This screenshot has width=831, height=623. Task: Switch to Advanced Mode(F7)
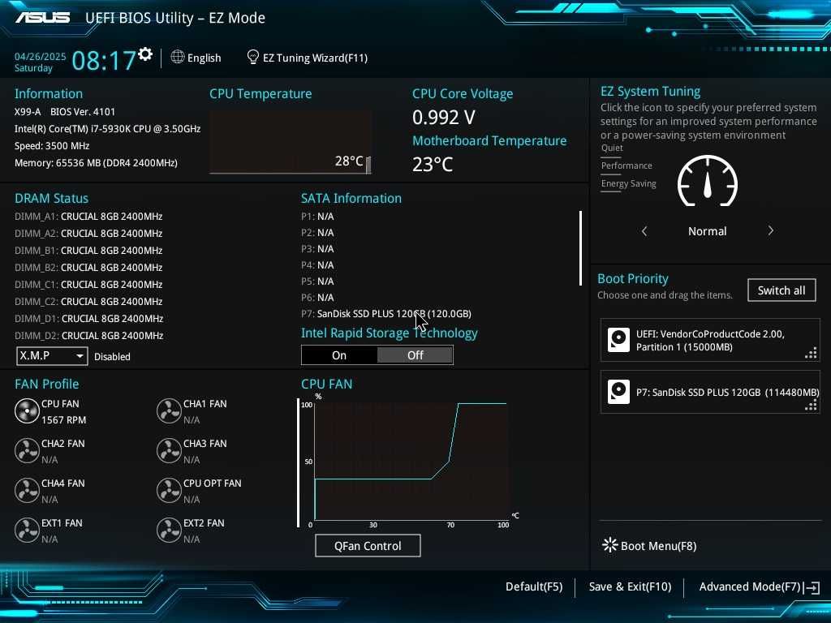tap(749, 586)
